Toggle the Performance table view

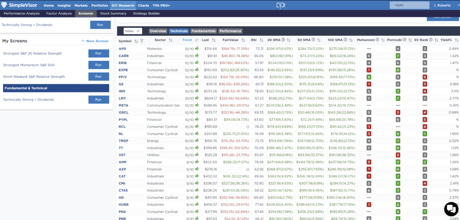click(x=230, y=31)
